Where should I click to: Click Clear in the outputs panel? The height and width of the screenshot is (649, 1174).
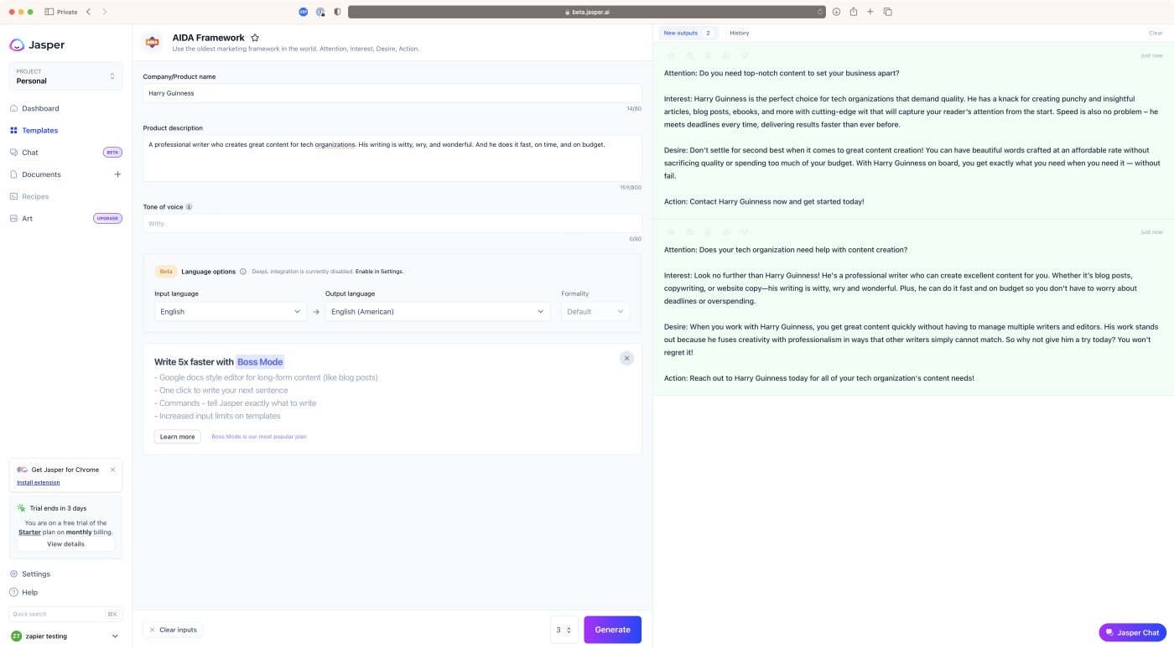pos(1156,33)
